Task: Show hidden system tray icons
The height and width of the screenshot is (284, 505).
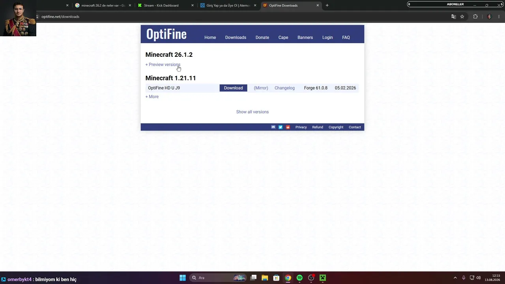Action: point(455,278)
